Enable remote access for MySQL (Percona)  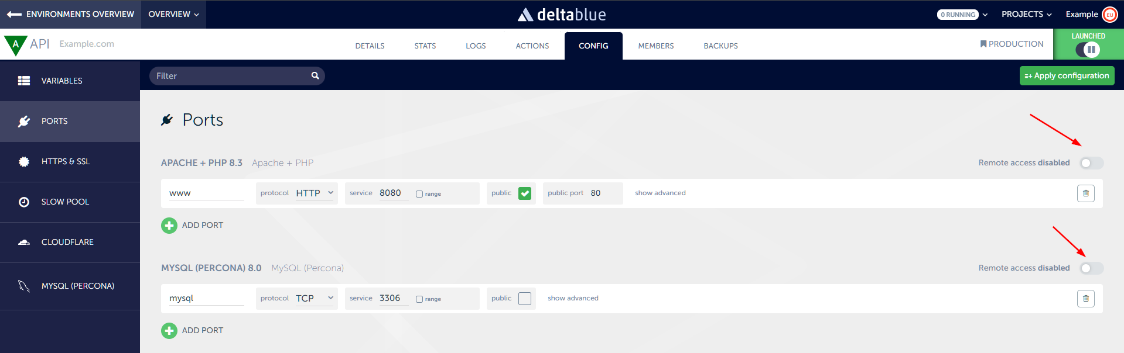point(1091,268)
